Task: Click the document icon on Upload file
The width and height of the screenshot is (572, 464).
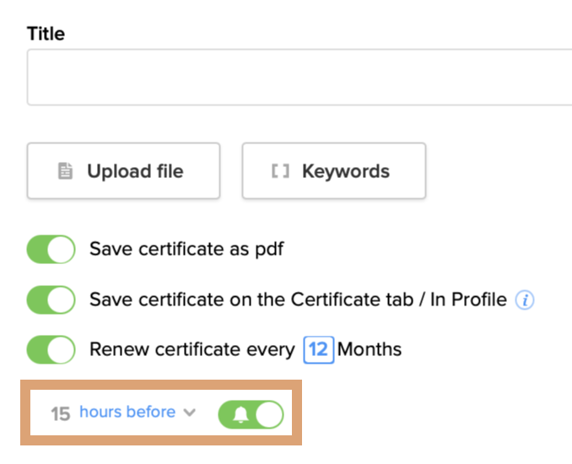Action: point(65,171)
